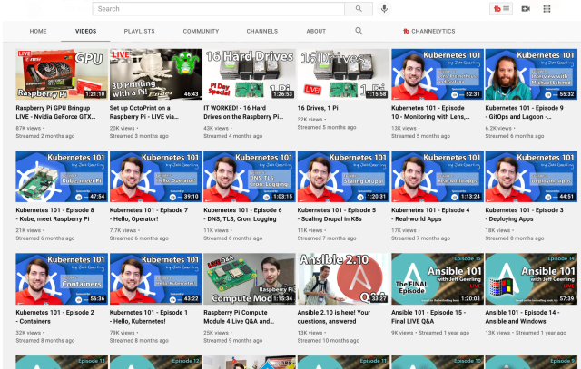Open partially visible Ansible Episode 10 thumbnail
The image size is (581, 369).
point(438,362)
